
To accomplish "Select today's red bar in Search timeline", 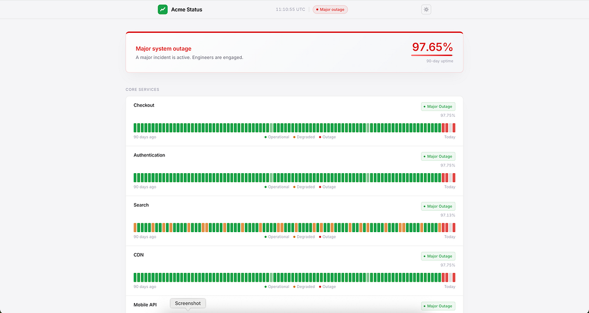I will tap(454, 227).
